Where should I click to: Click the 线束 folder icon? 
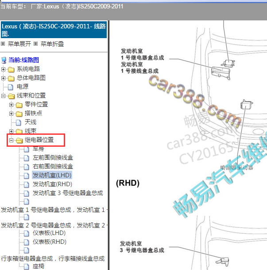(x=19, y=132)
